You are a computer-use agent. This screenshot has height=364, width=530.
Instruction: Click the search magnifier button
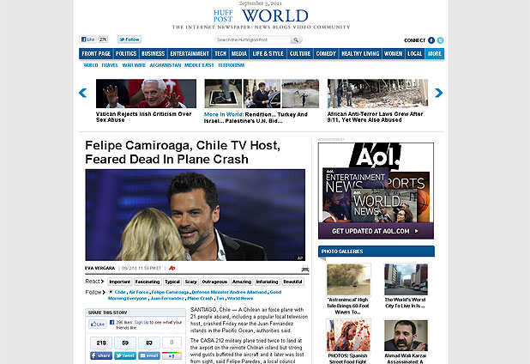point(296,39)
